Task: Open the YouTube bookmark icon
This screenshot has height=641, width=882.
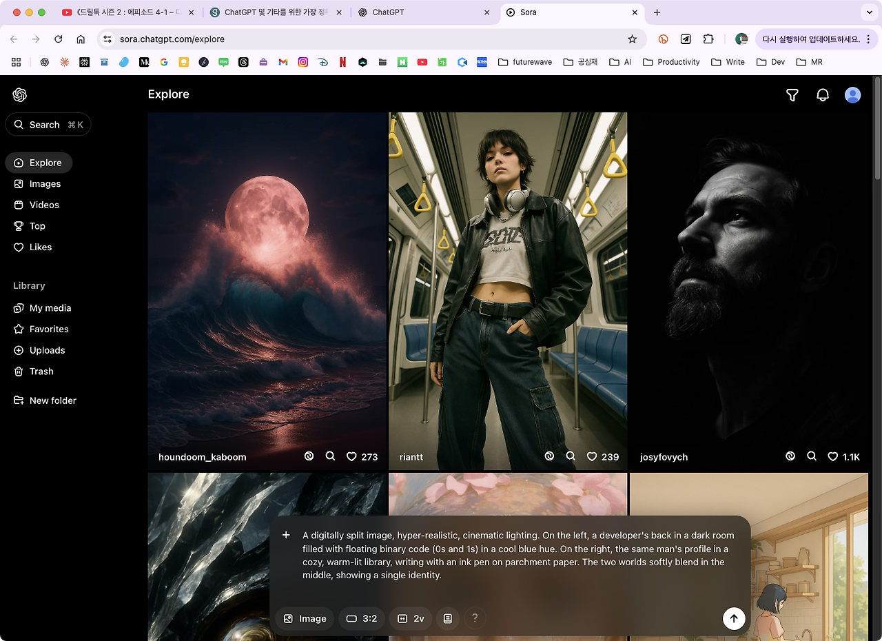Action: pos(422,62)
